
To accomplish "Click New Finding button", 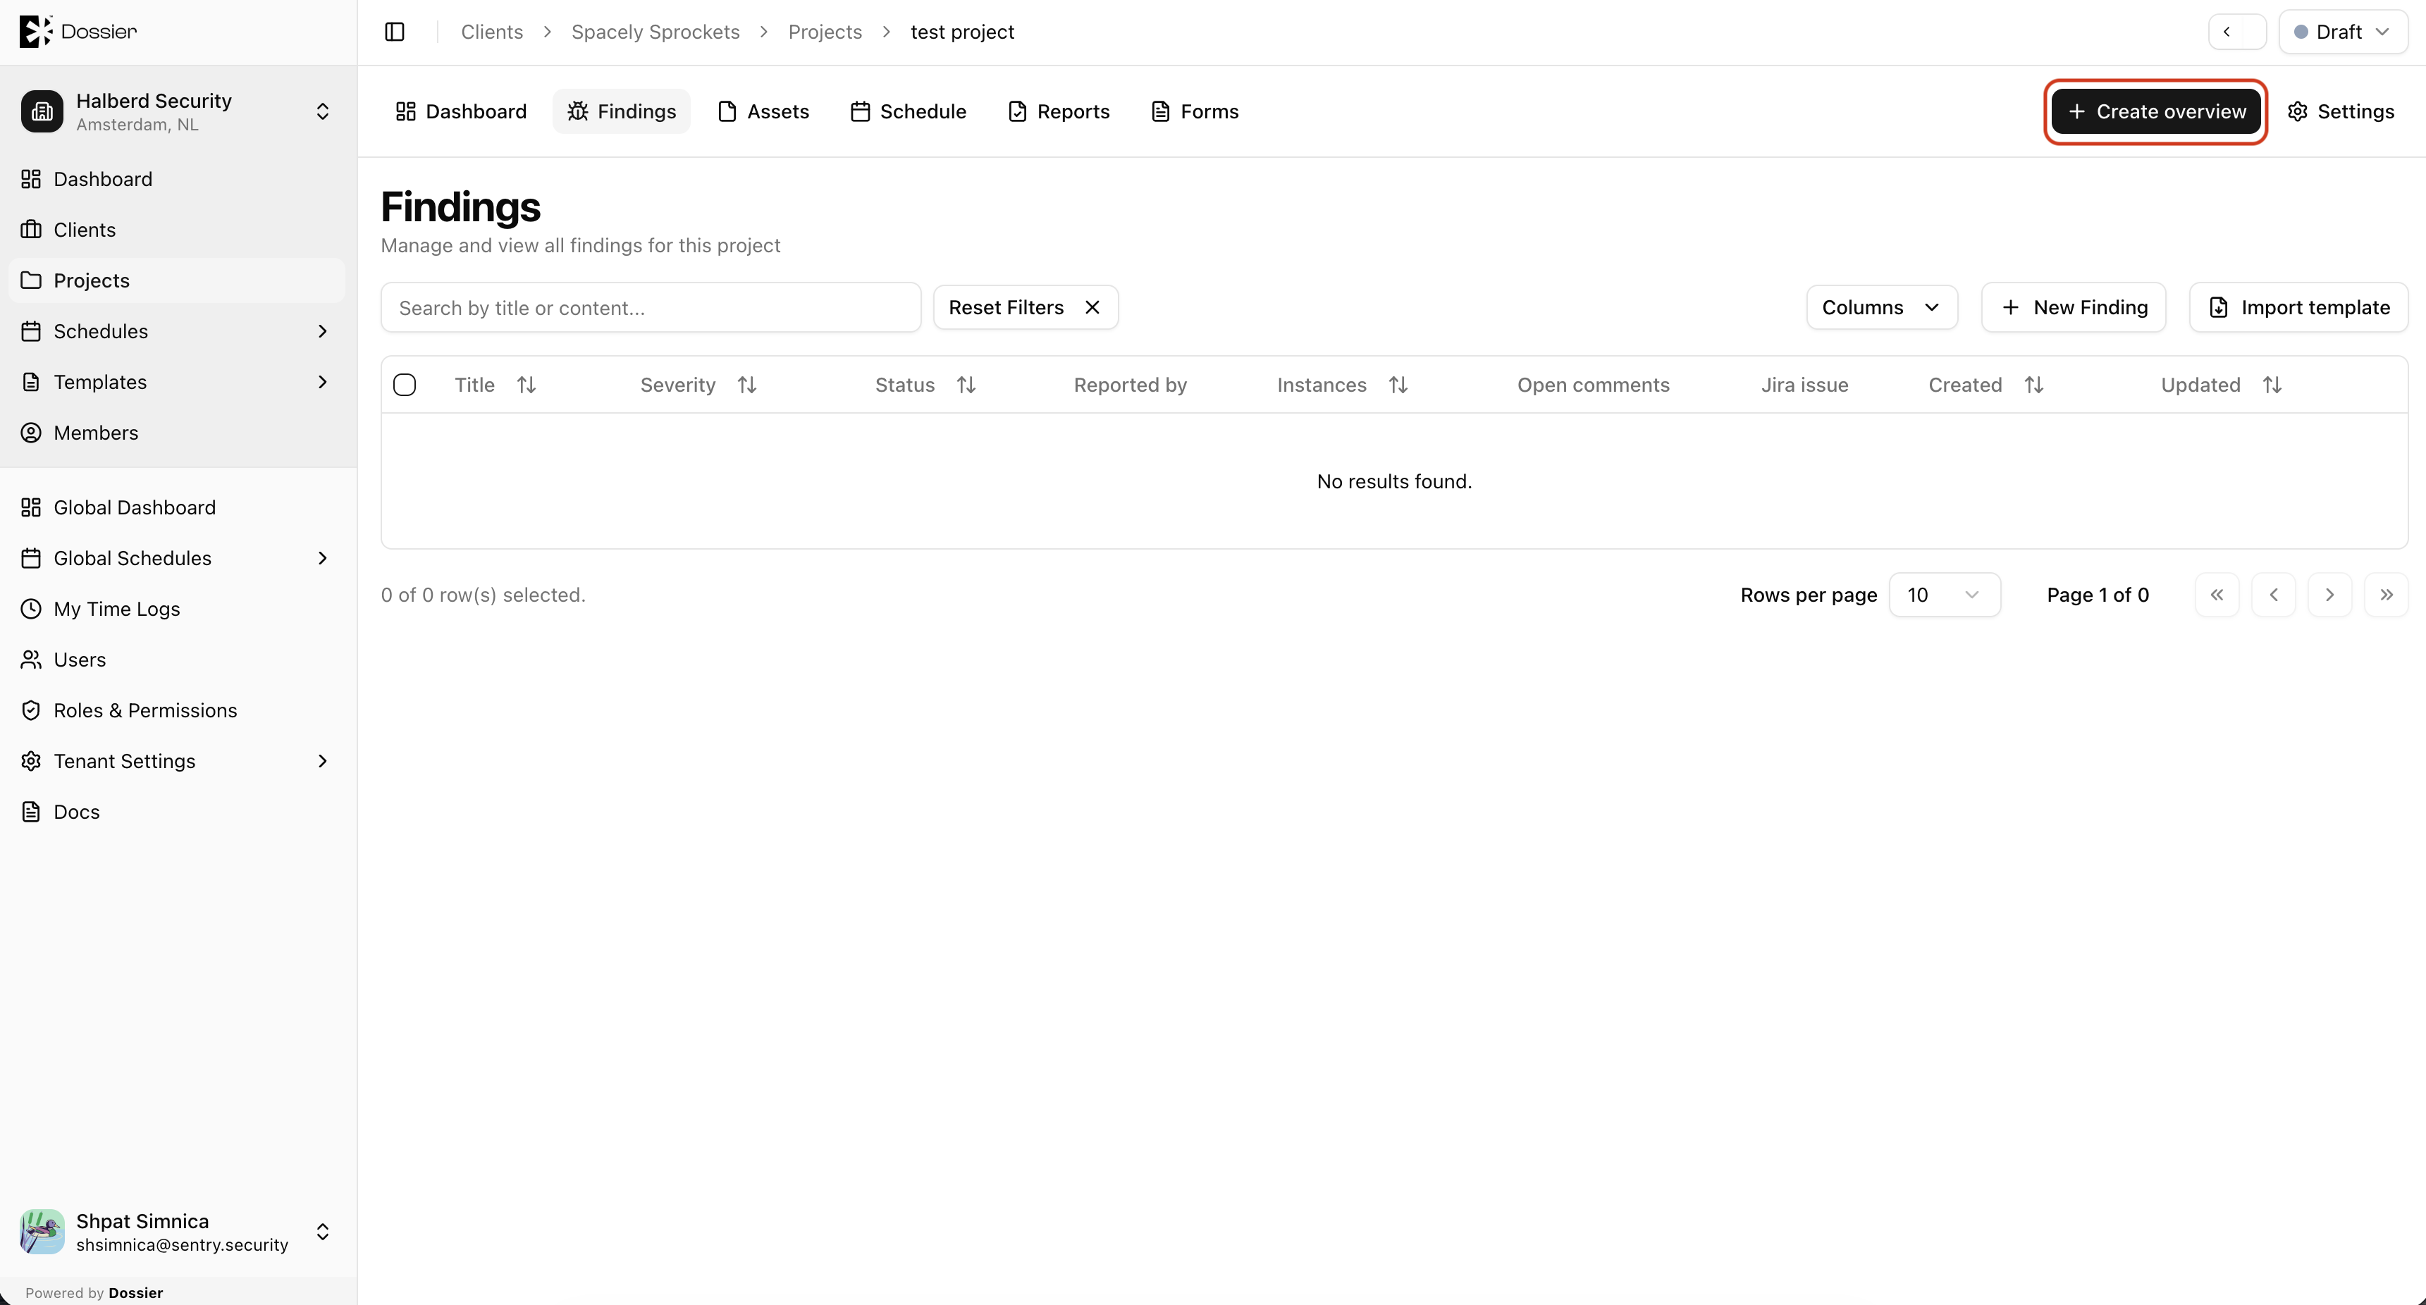I will point(2074,308).
